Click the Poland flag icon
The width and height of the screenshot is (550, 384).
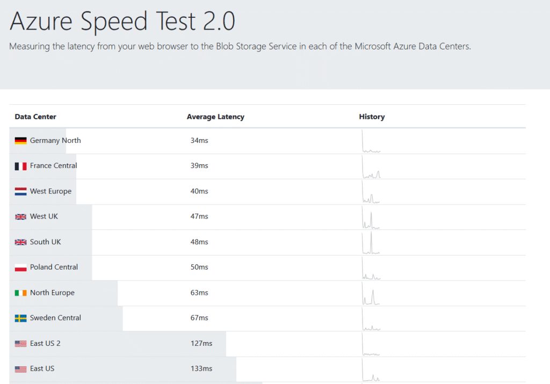pos(21,267)
